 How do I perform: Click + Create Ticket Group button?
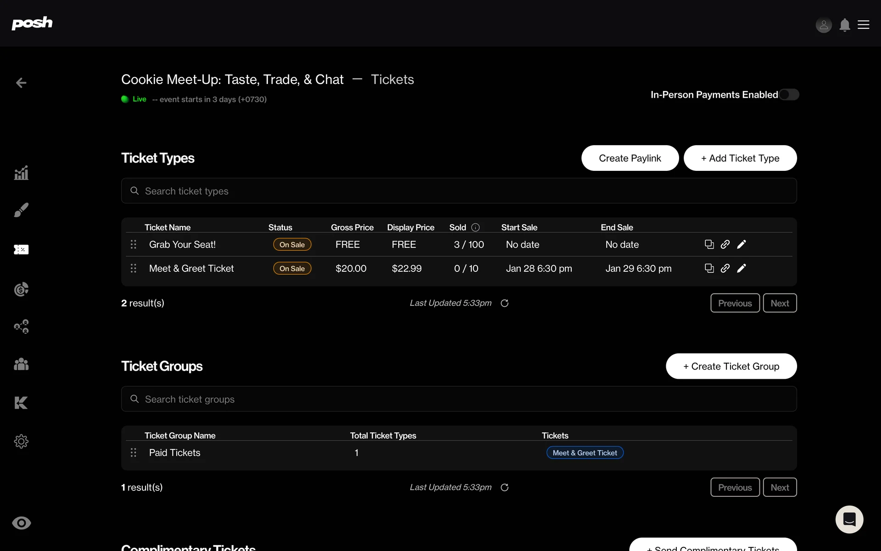[731, 366]
